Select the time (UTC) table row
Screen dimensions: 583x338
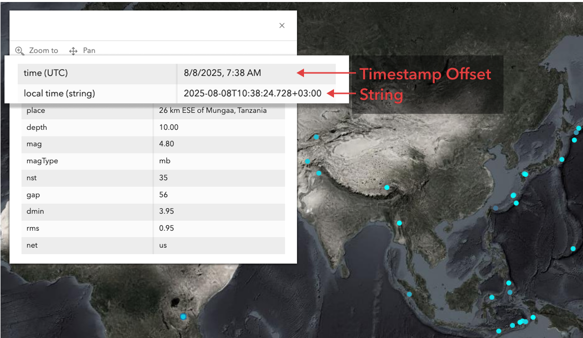(97, 73)
